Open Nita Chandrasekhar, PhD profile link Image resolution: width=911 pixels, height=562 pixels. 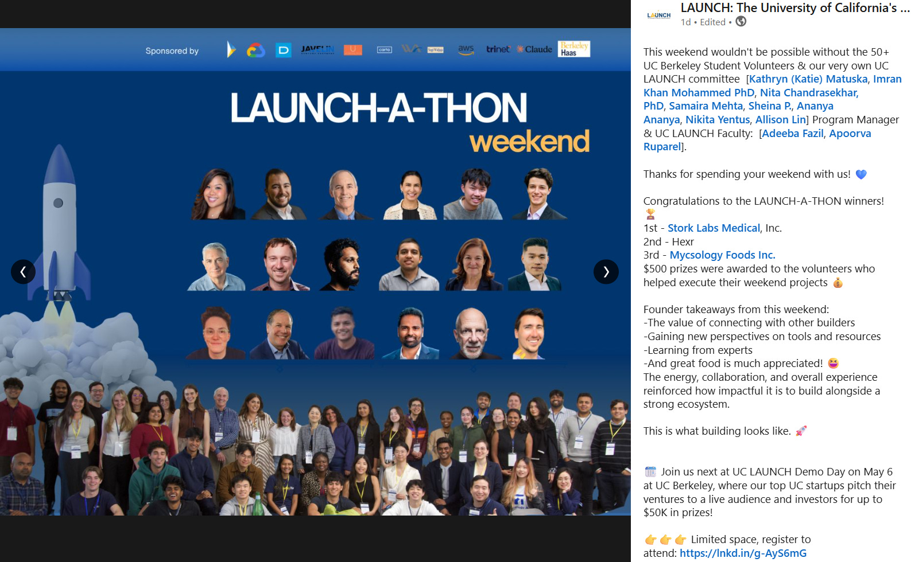point(751,99)
